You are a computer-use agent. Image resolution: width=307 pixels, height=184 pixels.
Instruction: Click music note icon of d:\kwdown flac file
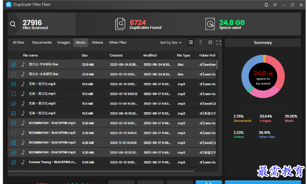coord(23,64)
